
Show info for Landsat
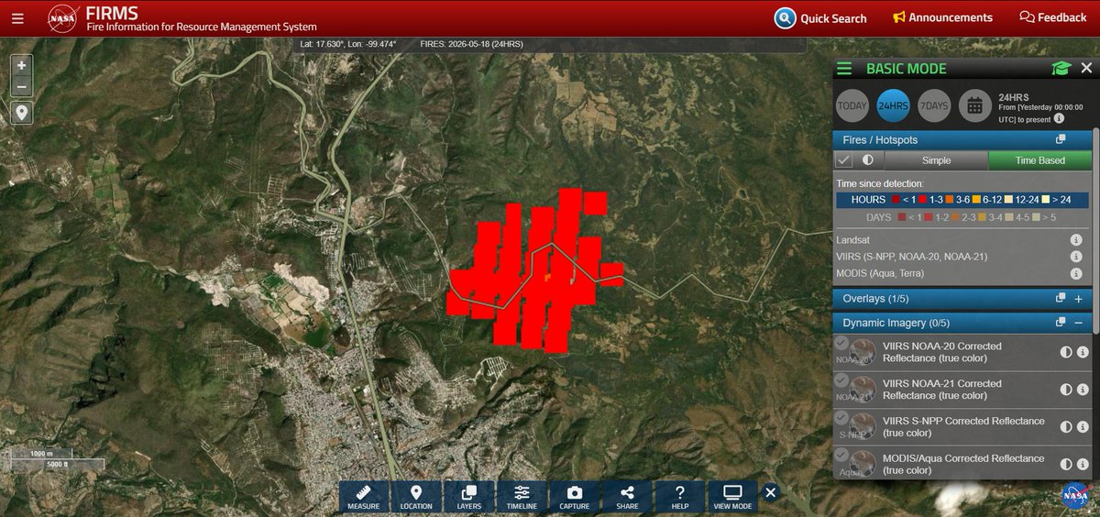[1076, 239]
